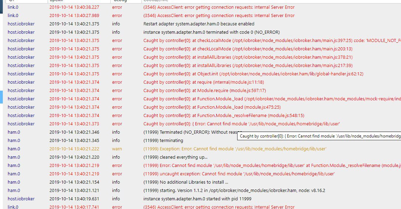Viewport: 401px width, 209px height.
Task: Select timestamp 2019-10-14 13:40:21.220
Action: point(74,157)
